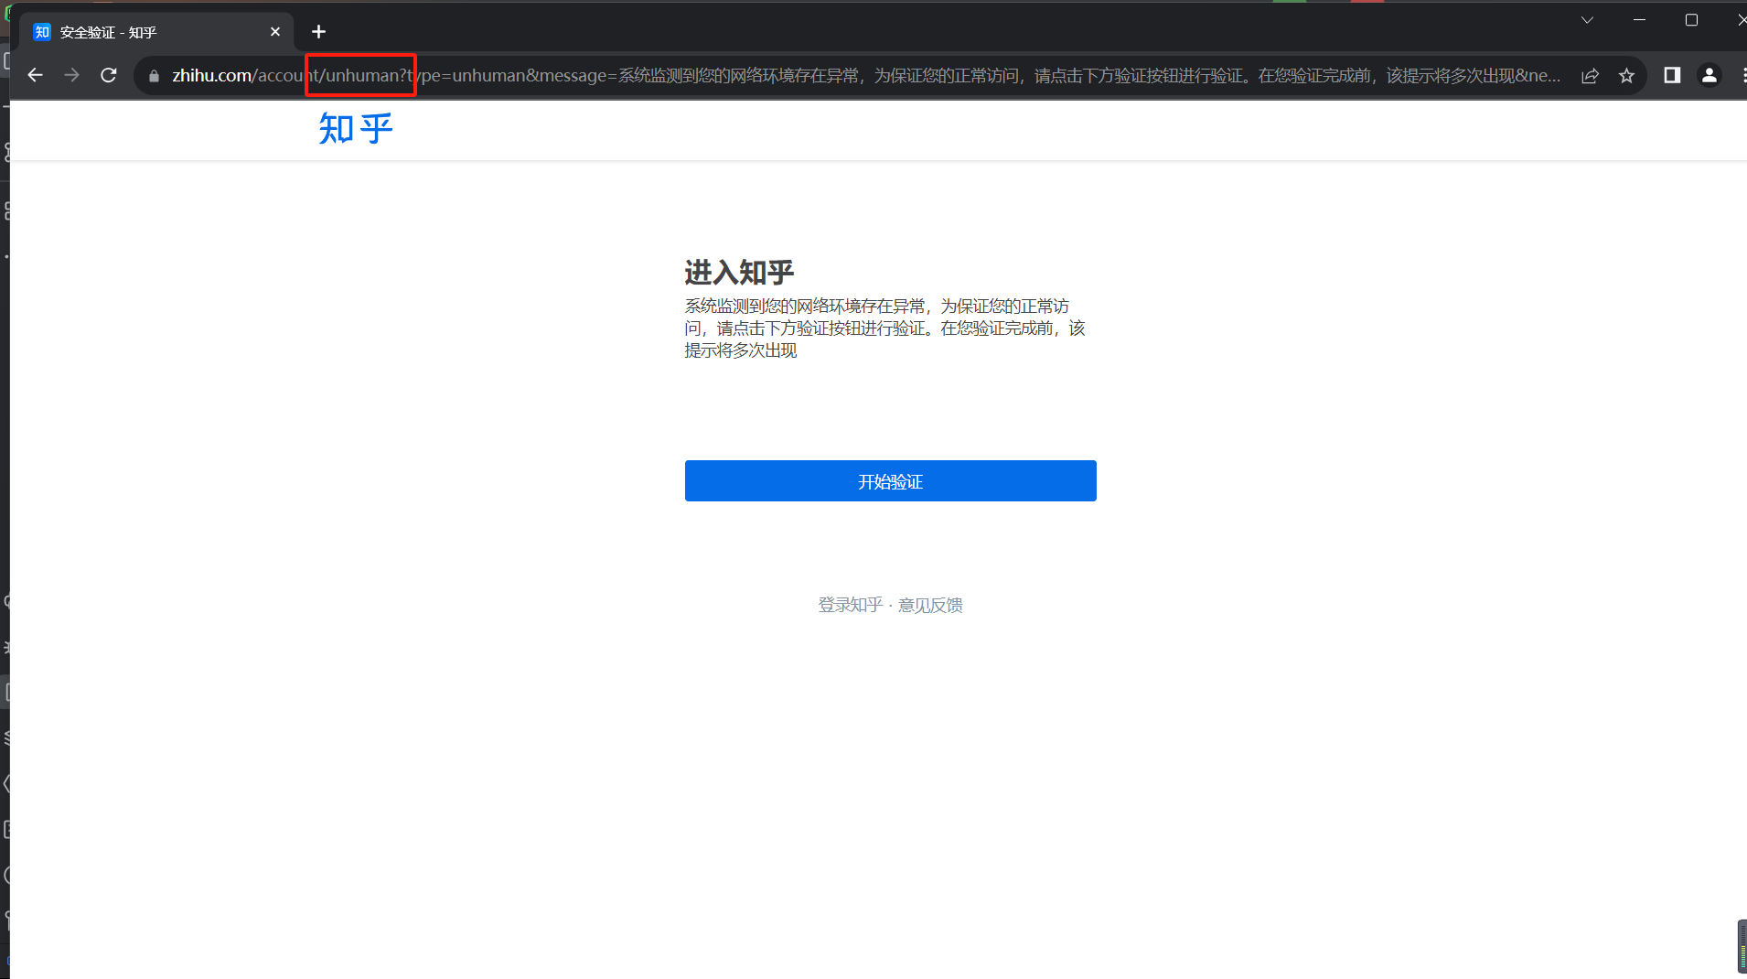
Task: Open a new tab with the plus button
Action: [x=318, y=32]
